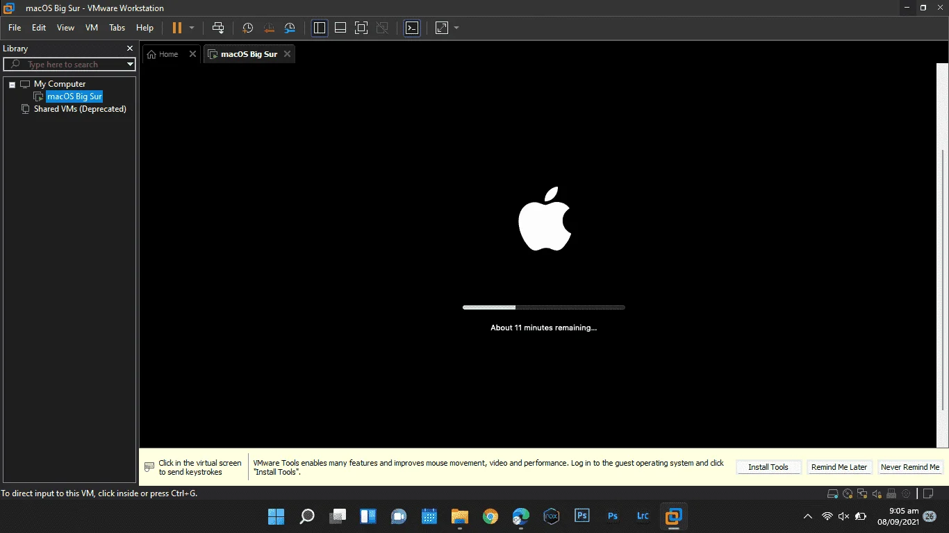This screenshot has height=533, width=949.
Task: Toggle the thumbnail bar view
Action: tap(340, 28)
